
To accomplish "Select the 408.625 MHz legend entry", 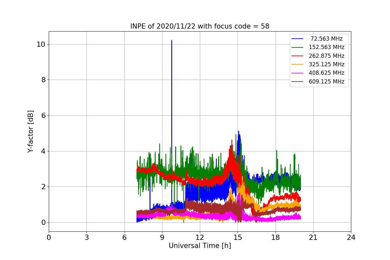I will click(x=317, y=73).
